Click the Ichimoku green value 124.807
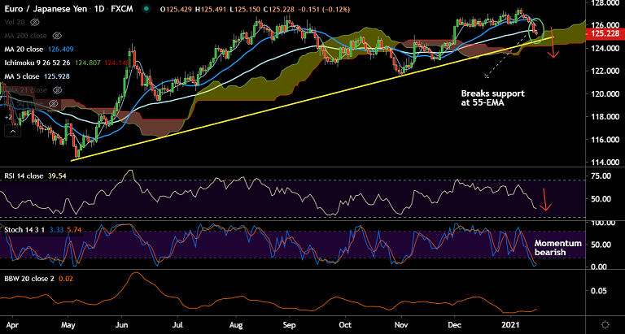The width and height of the screenshot is (625, 334). pyautogui.click(x=88, y=63)
